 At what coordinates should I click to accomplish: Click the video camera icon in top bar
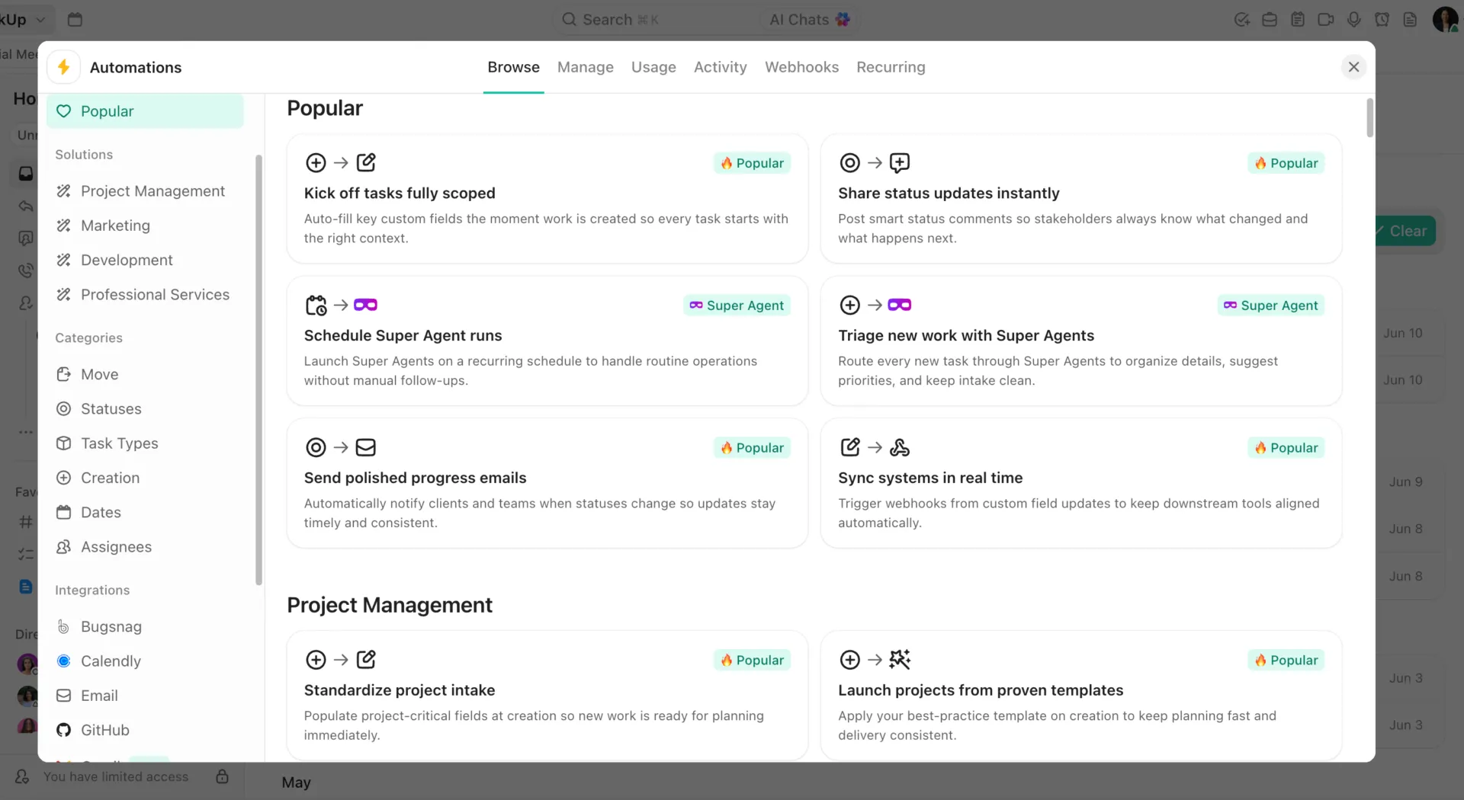pyautogui.click(x=1326, y=20)
